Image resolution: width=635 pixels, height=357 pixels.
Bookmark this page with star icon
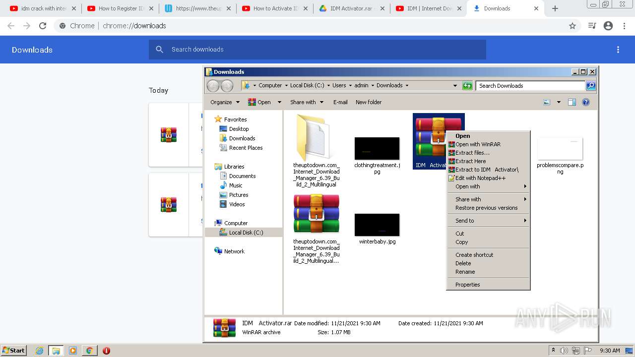point(572,26)
